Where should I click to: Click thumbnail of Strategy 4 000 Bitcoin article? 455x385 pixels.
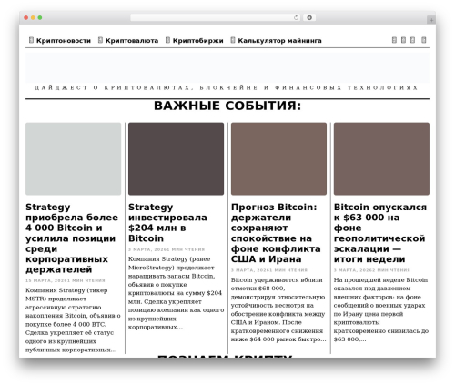coord(73,158)
